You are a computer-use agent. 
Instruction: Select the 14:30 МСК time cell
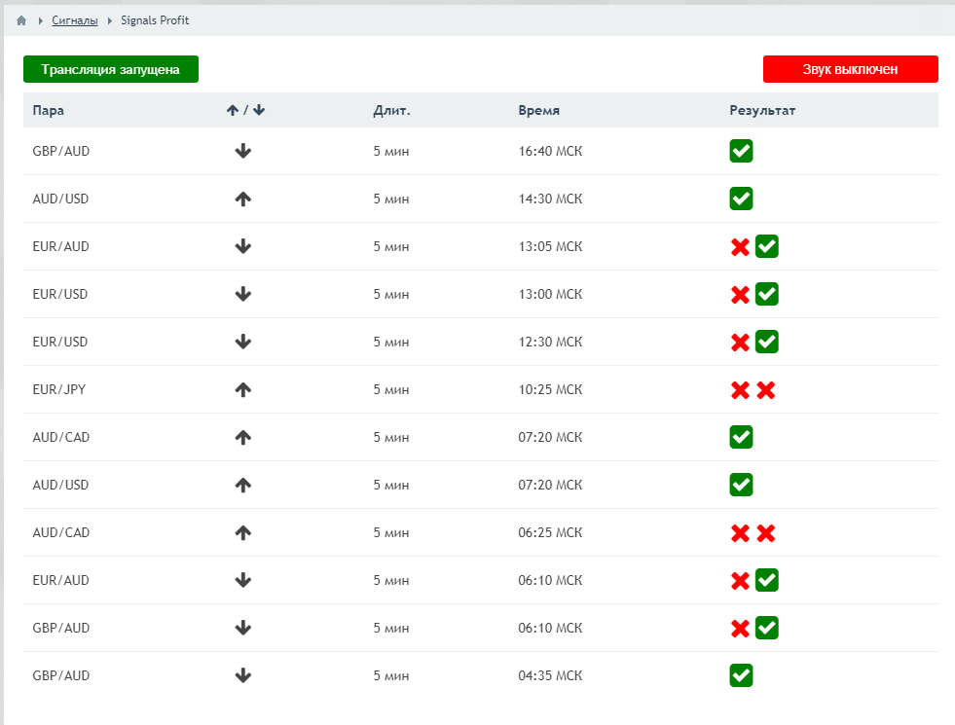pos(550,199)
